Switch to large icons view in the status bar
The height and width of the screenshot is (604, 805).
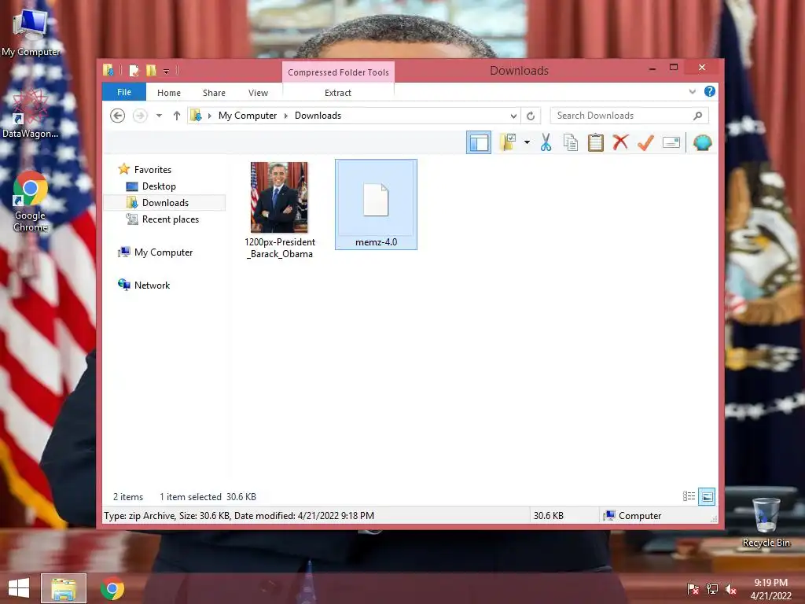click(x=707, y=496)
